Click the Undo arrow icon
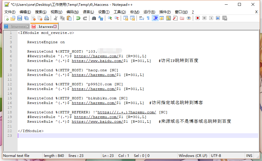Image resolution: width=262 pixels, height=161 pixels. [78, 18]
